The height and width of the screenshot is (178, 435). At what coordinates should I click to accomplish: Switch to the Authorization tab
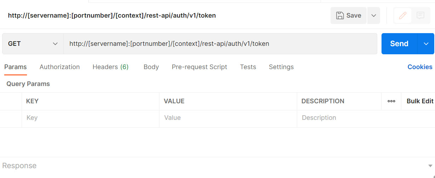(x=60, y=67)
